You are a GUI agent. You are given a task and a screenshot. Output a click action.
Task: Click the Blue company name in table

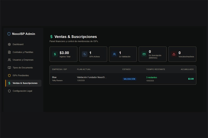[54, 77]
